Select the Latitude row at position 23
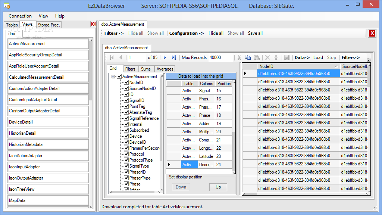This screenshot has height=215, width=382. [199, 156]
